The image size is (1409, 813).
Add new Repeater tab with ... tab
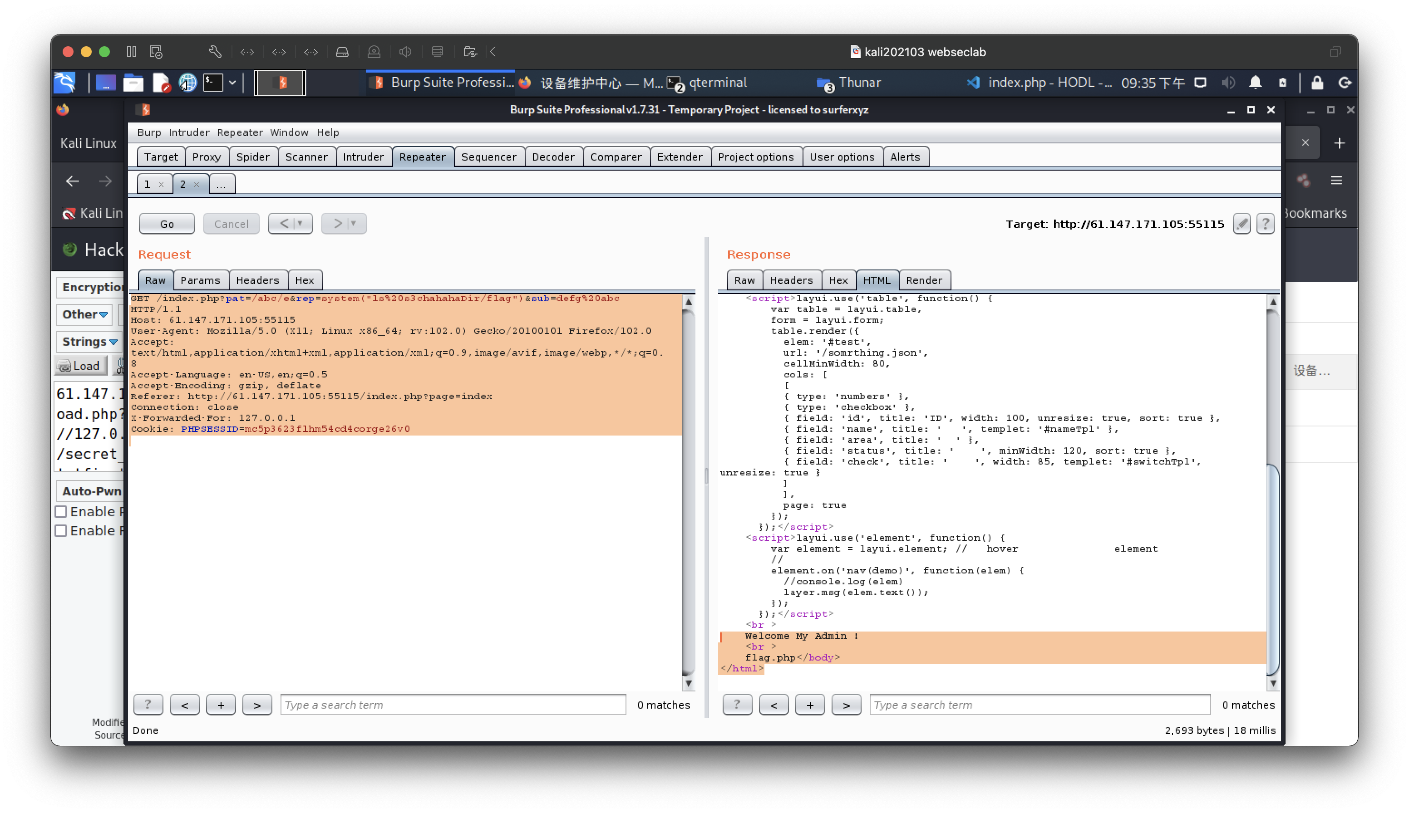coord(221,184)
